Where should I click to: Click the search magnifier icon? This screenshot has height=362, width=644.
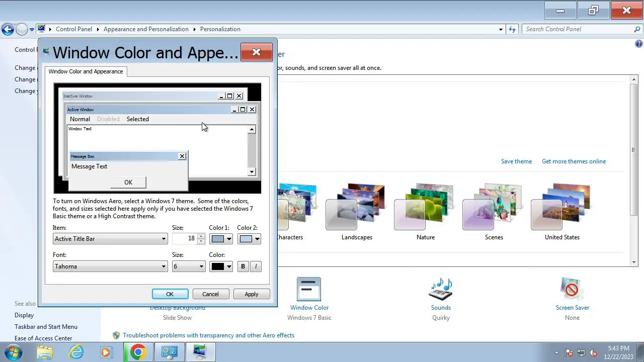[637, 29]
